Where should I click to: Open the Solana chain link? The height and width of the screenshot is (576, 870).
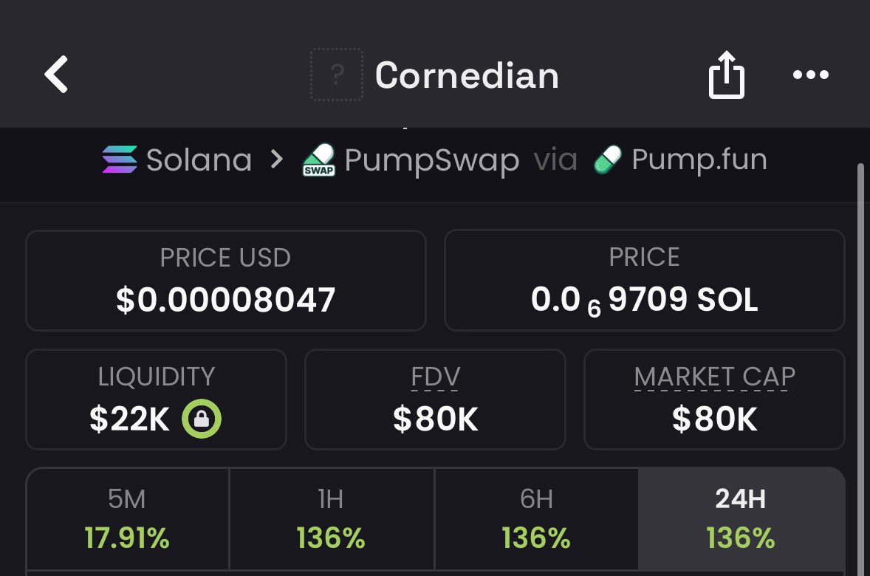(199, 160)
